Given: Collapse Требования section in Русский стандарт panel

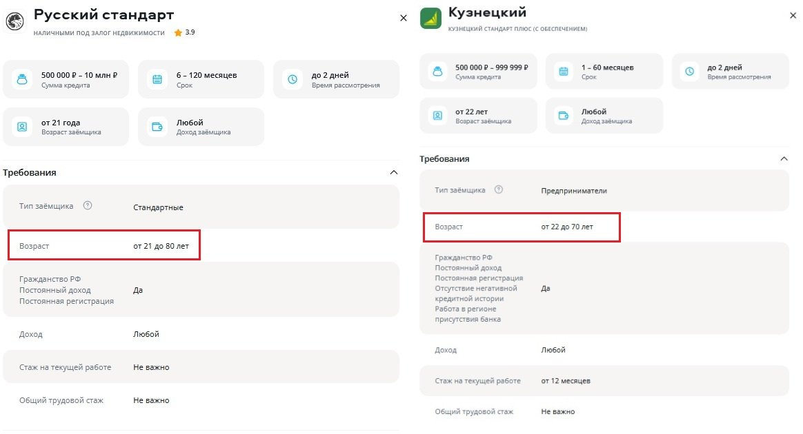Looking at the screenshot, I should click(x=393, y=172).
